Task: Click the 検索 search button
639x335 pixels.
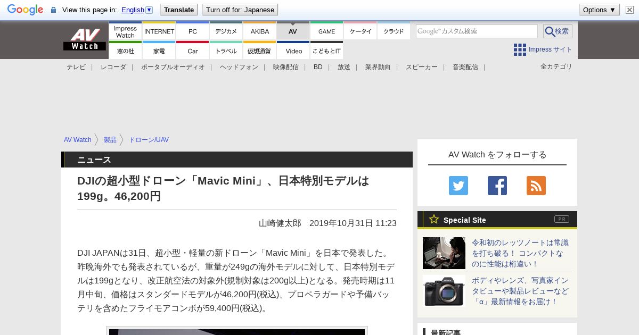Action: coord(558,31)
